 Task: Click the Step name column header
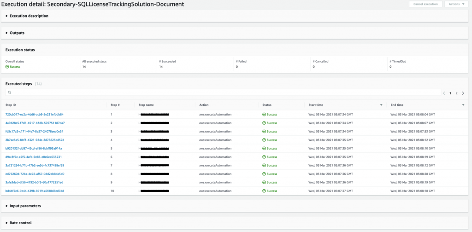[x=146, y=105]
